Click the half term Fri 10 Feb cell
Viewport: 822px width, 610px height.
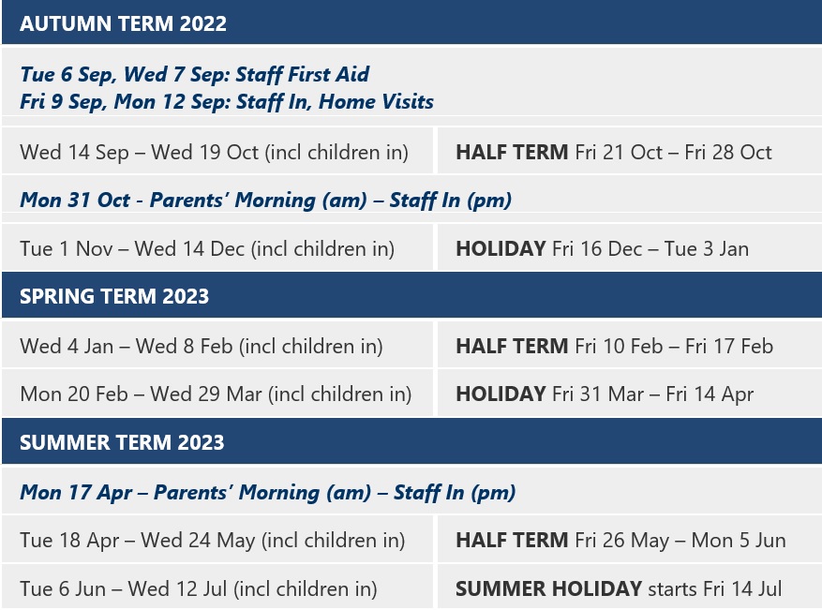614,346
